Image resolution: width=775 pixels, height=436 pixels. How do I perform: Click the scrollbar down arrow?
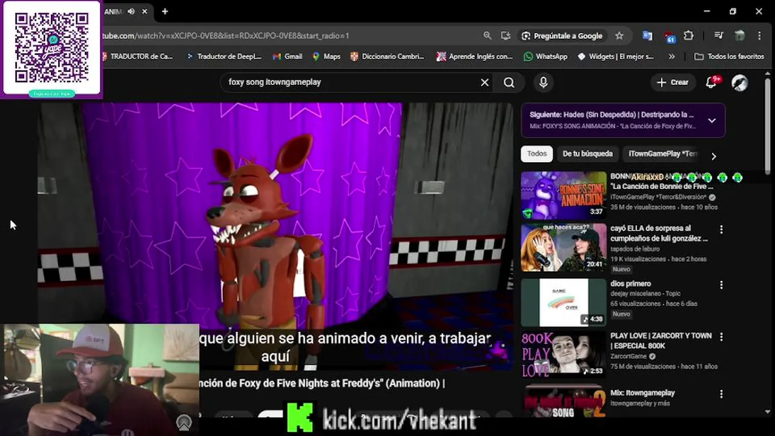tap(768, 412)
